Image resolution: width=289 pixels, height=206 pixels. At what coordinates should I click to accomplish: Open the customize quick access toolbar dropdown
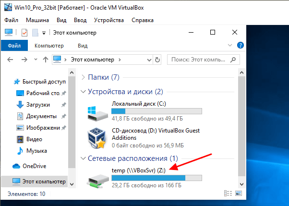(44, 33)
